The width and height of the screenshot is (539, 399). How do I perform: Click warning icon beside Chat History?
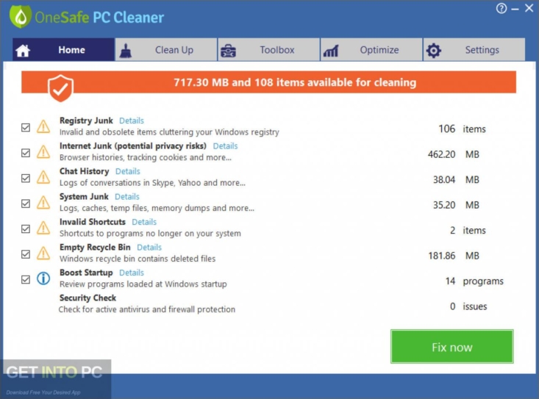point(43,177)
